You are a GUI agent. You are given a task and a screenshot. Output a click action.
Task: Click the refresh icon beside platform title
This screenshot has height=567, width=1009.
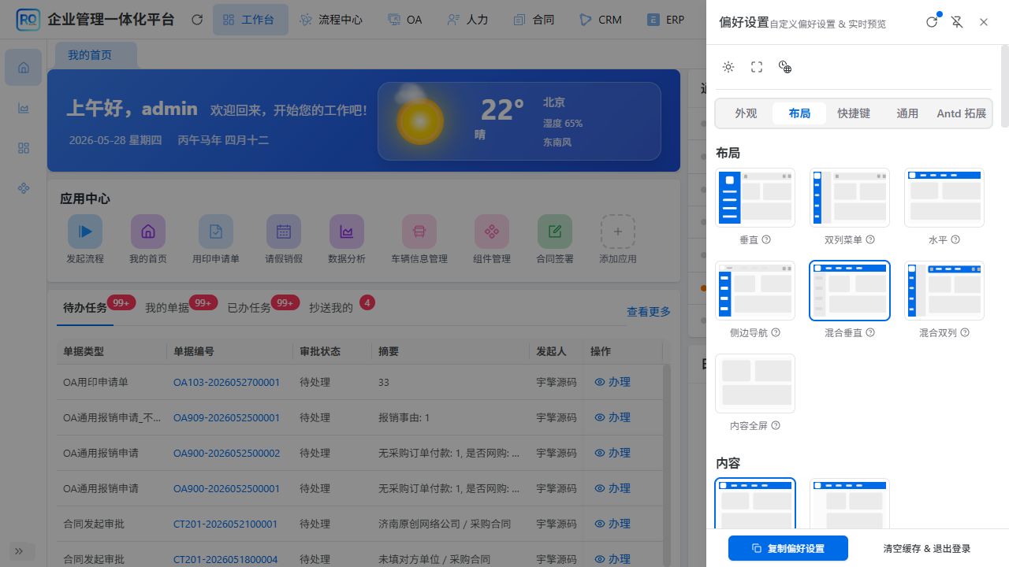click(197, 20)
